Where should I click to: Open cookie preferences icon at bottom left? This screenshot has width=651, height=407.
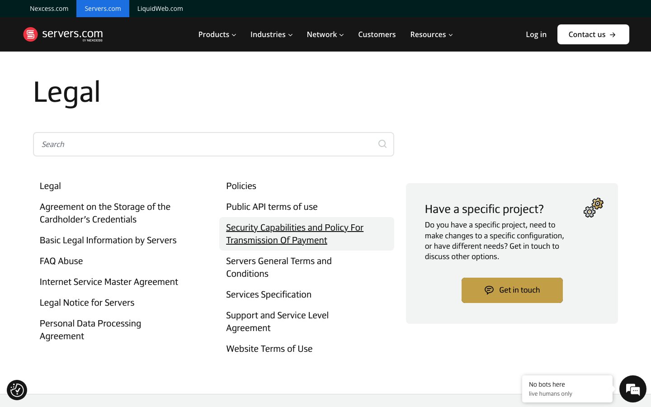point(17,390)
